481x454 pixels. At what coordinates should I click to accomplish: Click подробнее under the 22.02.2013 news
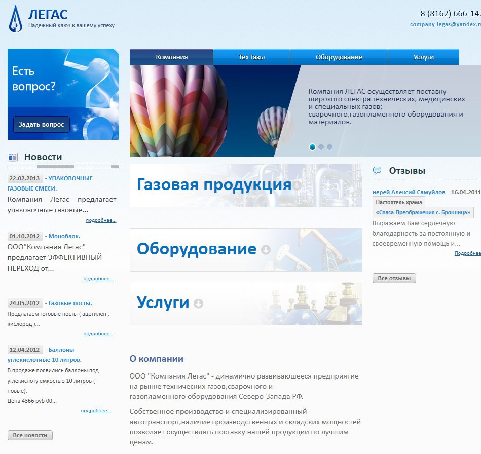point(101,220)
